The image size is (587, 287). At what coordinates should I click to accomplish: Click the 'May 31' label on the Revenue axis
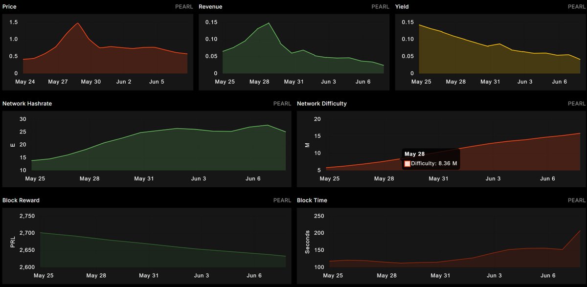pos(293,82)
